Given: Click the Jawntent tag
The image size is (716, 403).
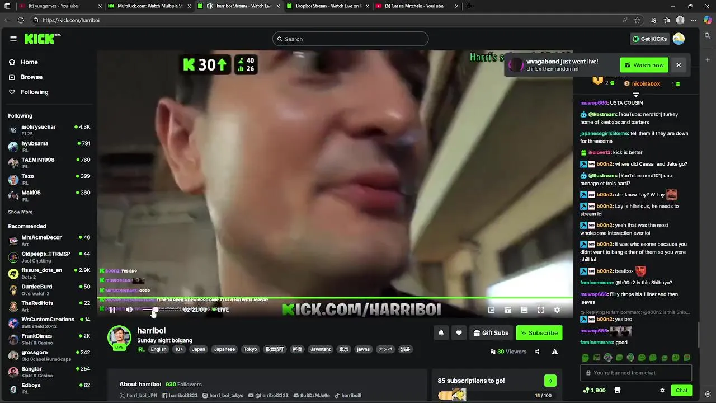Looking at the screenshot, I should click(x=321, y=349).
